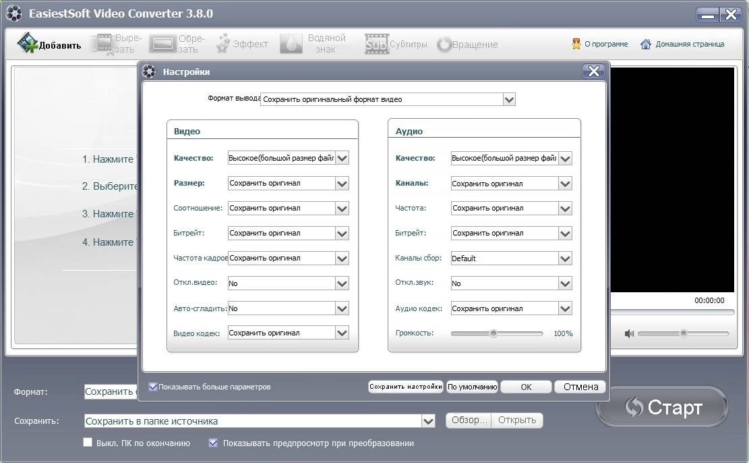Enable Выкл. ПК по окончанию checkbox

(x=88, y=443)
